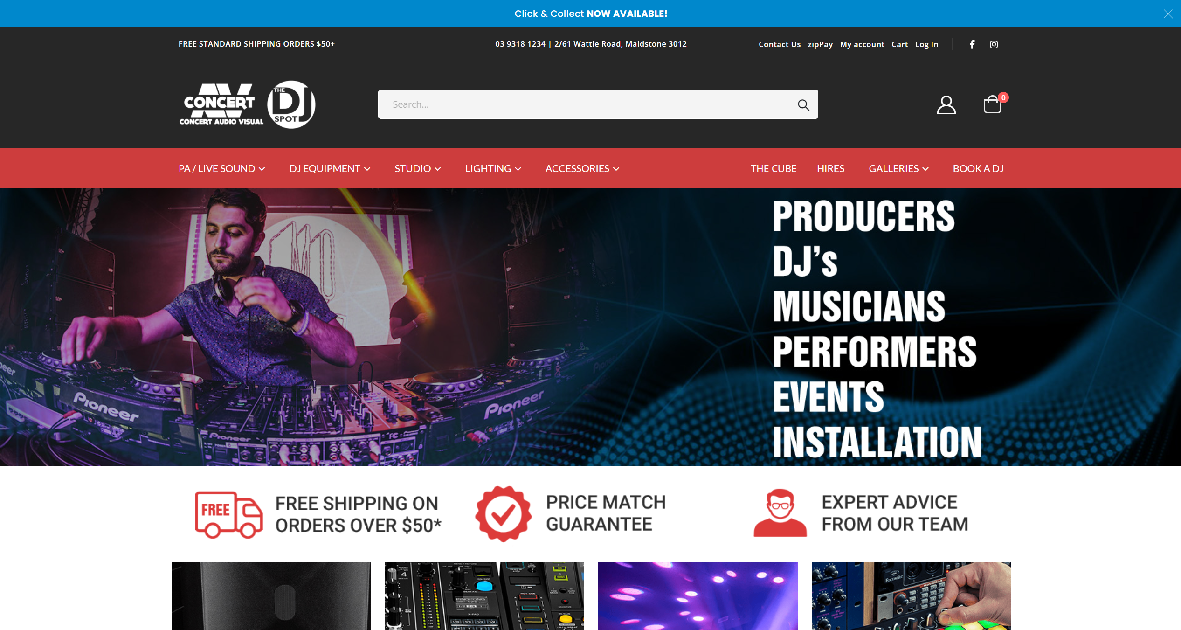Click the free shipping truck icon

[x=228, y=515]
